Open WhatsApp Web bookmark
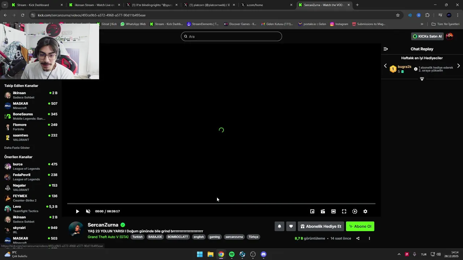463x260 pixels. pyautogui.click(x=133, y=24)
